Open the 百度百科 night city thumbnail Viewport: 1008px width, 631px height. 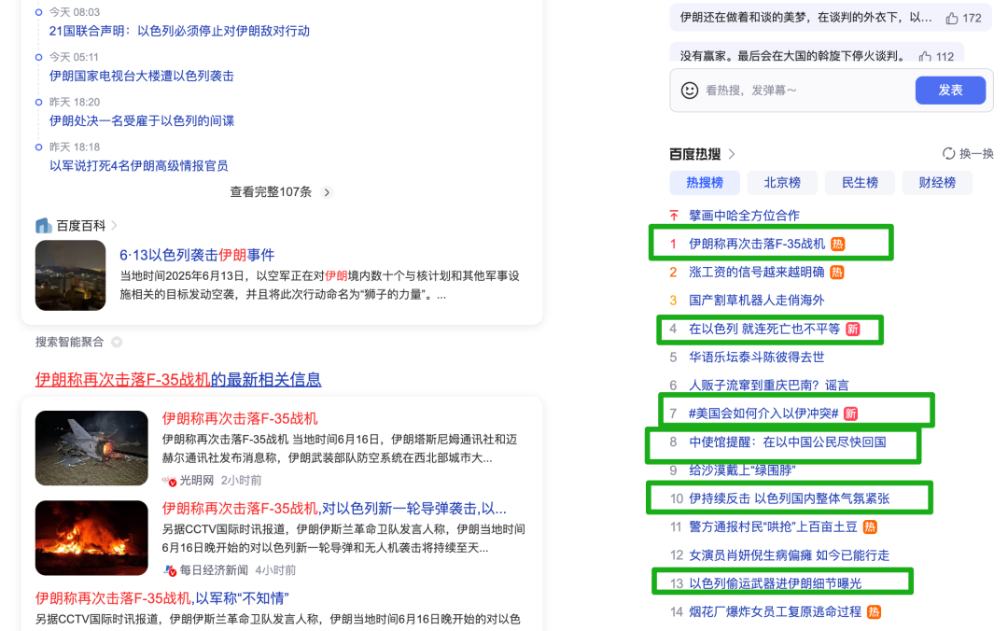click(x=70, y=275)
